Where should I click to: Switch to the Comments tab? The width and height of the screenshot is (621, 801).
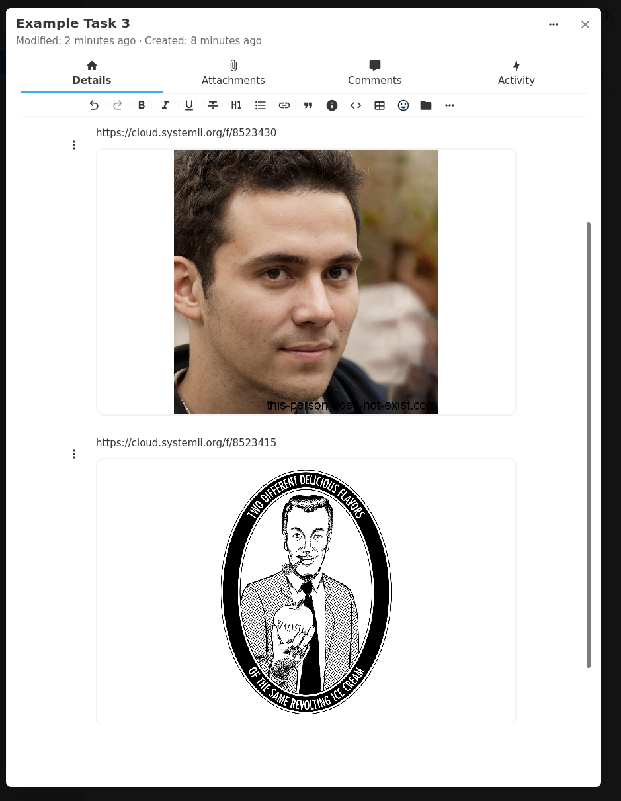pos(374,73)
